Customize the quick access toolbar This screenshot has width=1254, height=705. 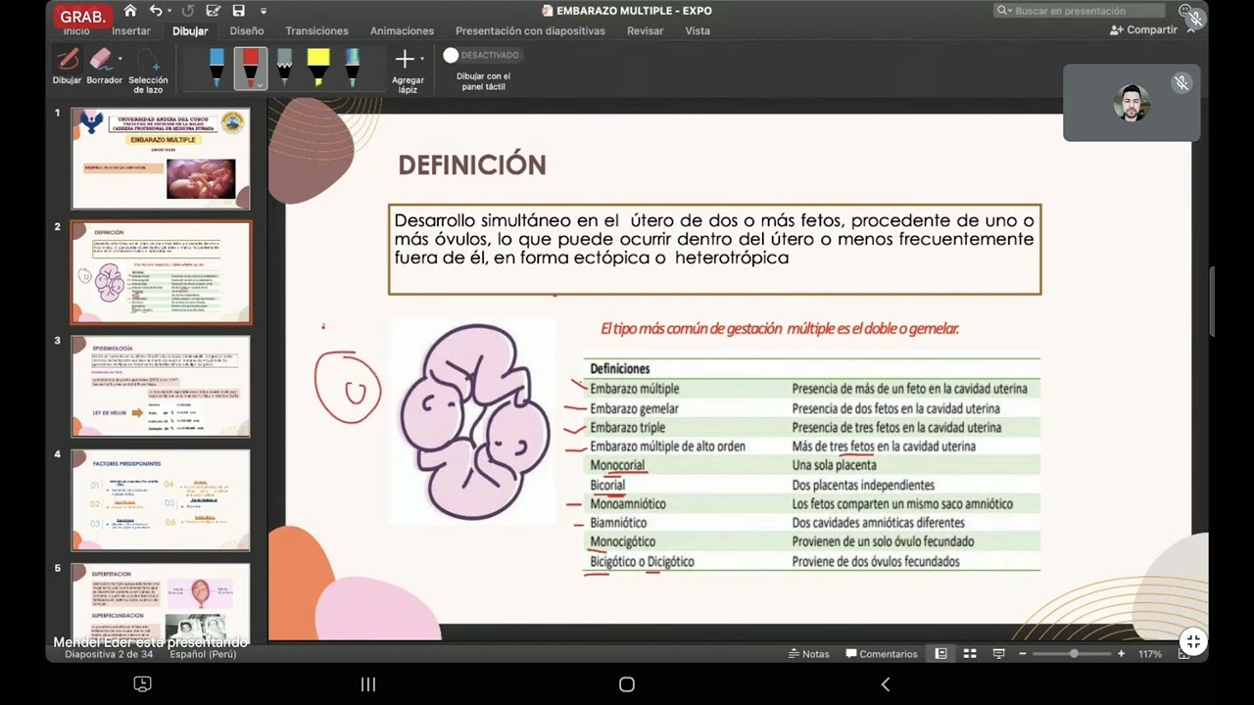click(263, 12)
